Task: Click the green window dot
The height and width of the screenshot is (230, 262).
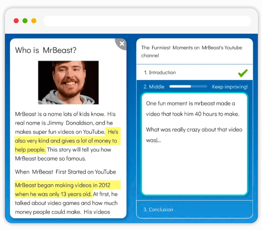Action: point(25,21)
